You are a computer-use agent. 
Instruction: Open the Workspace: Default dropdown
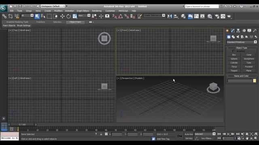click(x=53, y=6)
